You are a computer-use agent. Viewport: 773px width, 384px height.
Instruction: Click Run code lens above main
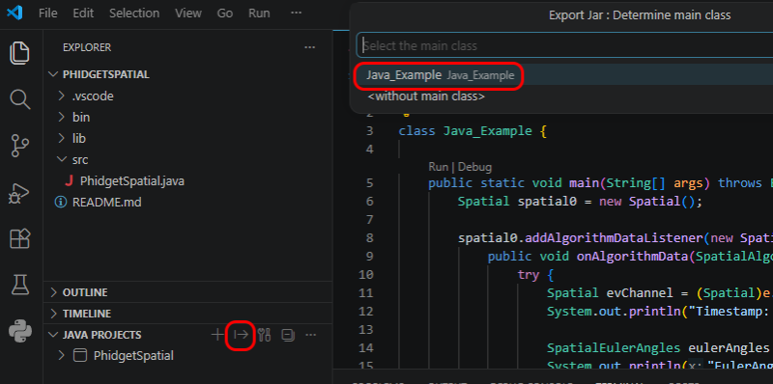point(438,167)
